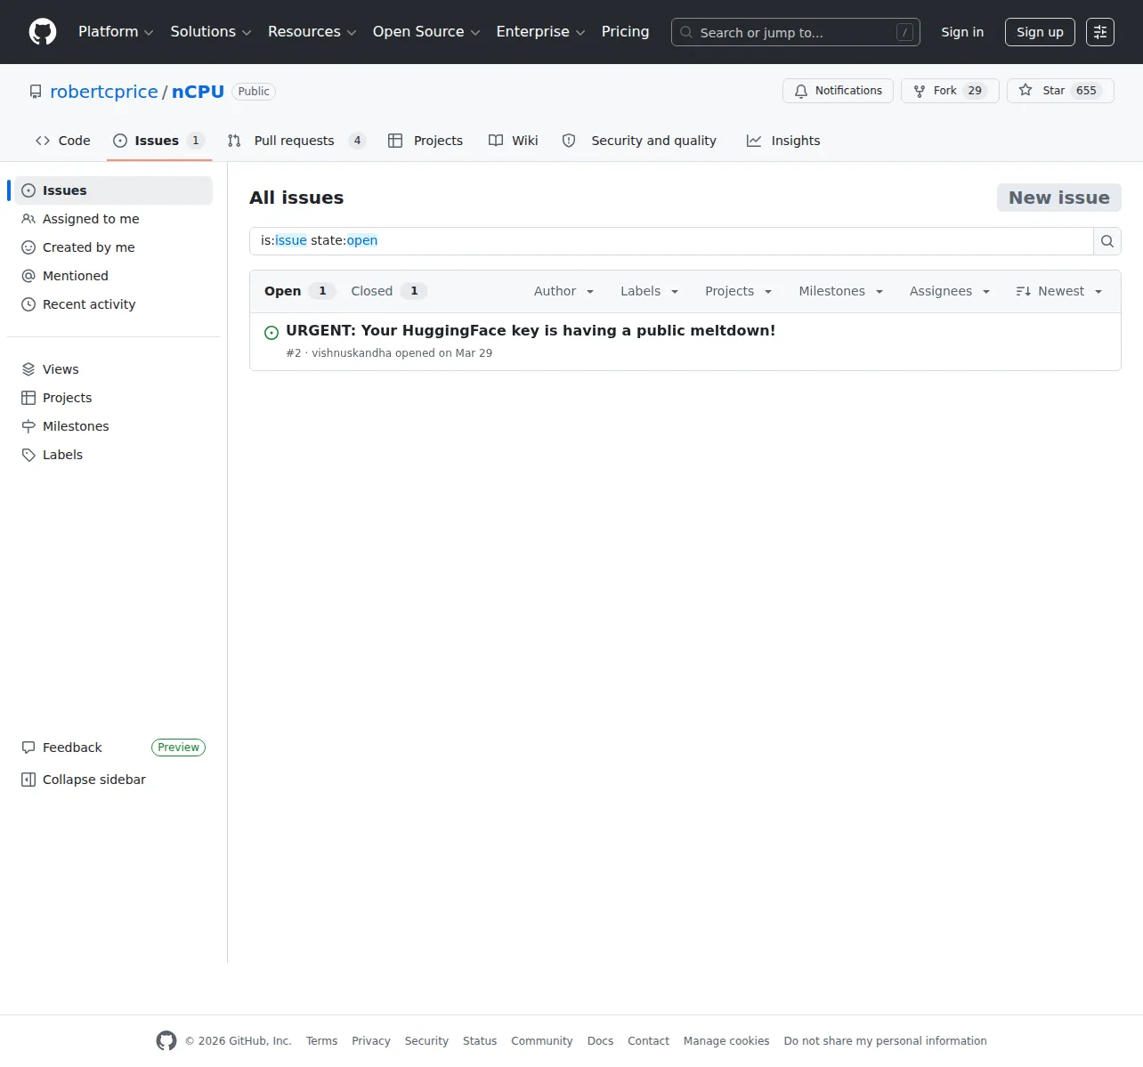The image size is (1143, 1067).
Task: Focus the Search or jump to field
Action: click(795, 32)
